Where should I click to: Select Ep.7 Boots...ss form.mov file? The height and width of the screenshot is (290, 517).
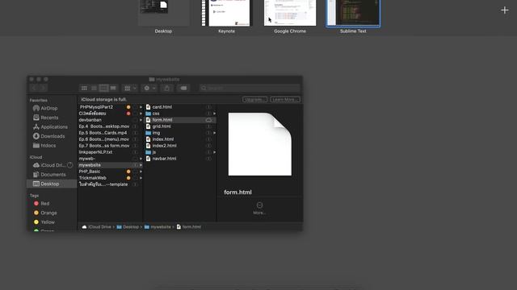(104, 146)
